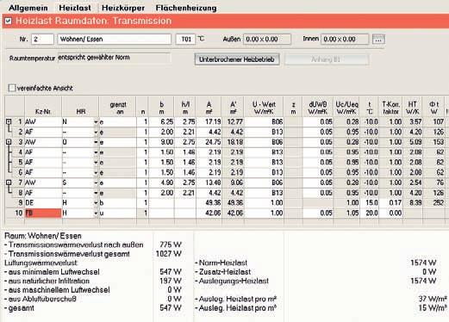Toggle the Heizlast Raumdaten Transmission checkbox
The height and width of the screenshot is (322, 449).
click(9, 21)
